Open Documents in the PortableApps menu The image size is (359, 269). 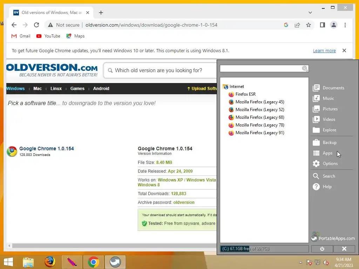[x=328, y=88]
